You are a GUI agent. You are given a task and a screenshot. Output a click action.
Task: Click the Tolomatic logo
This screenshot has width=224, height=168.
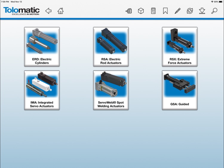click(x=22, y=11)
